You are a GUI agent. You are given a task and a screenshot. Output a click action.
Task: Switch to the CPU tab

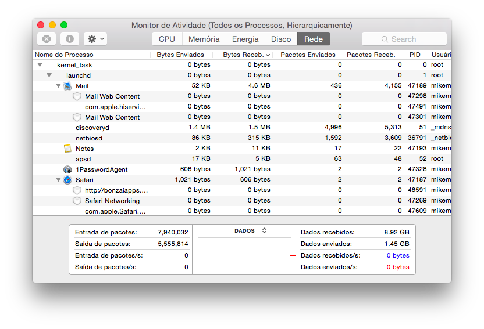(x=167, y=39)
